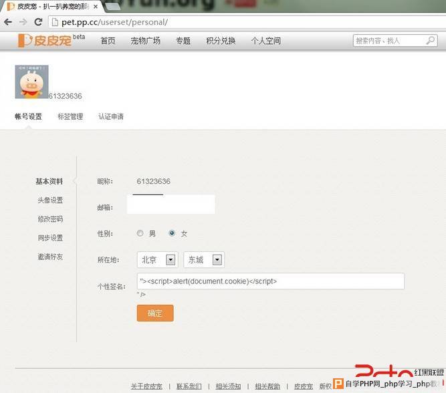Open 首页 in the navigation

pos(108,41)
